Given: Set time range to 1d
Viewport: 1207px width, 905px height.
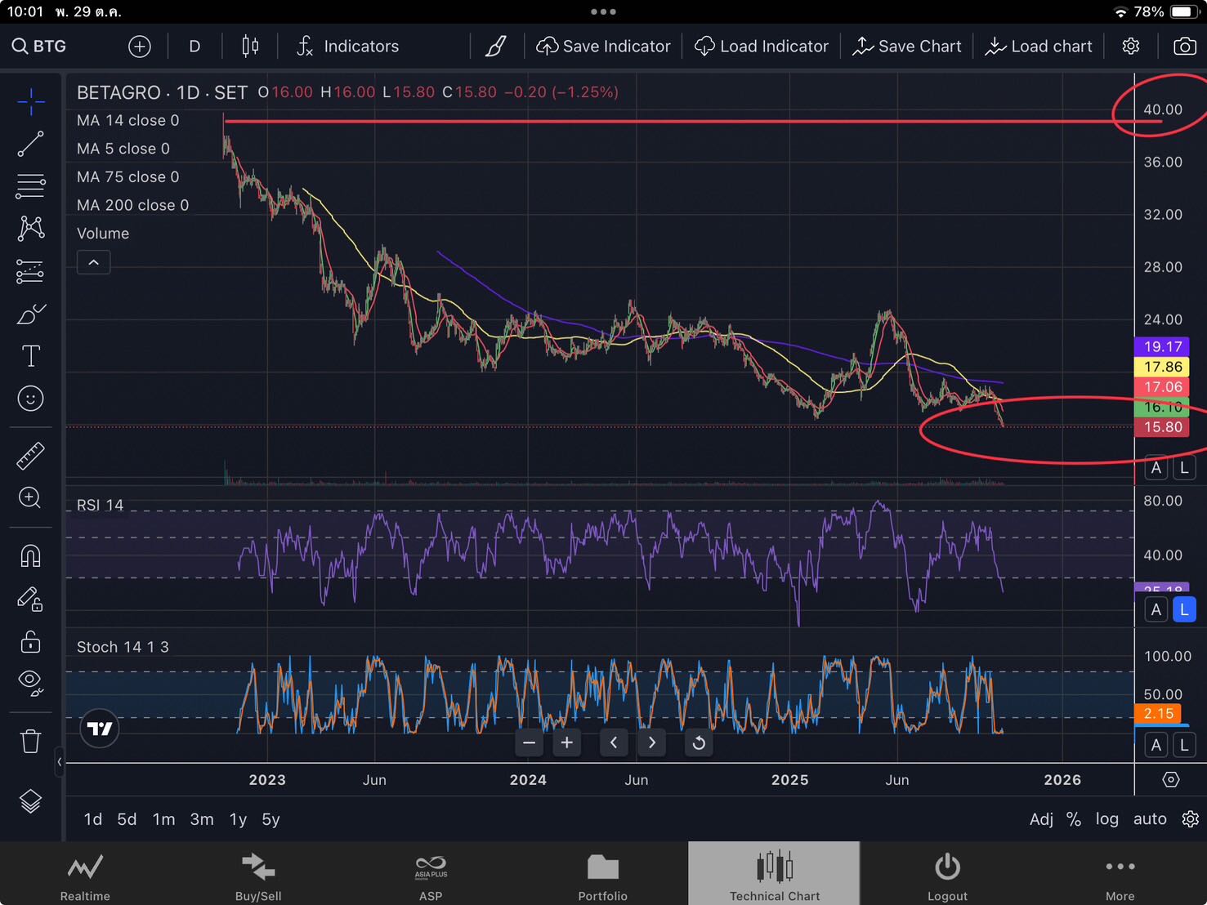Looking at the screenshot, I should pyautogui.click(x=93, y=819).
